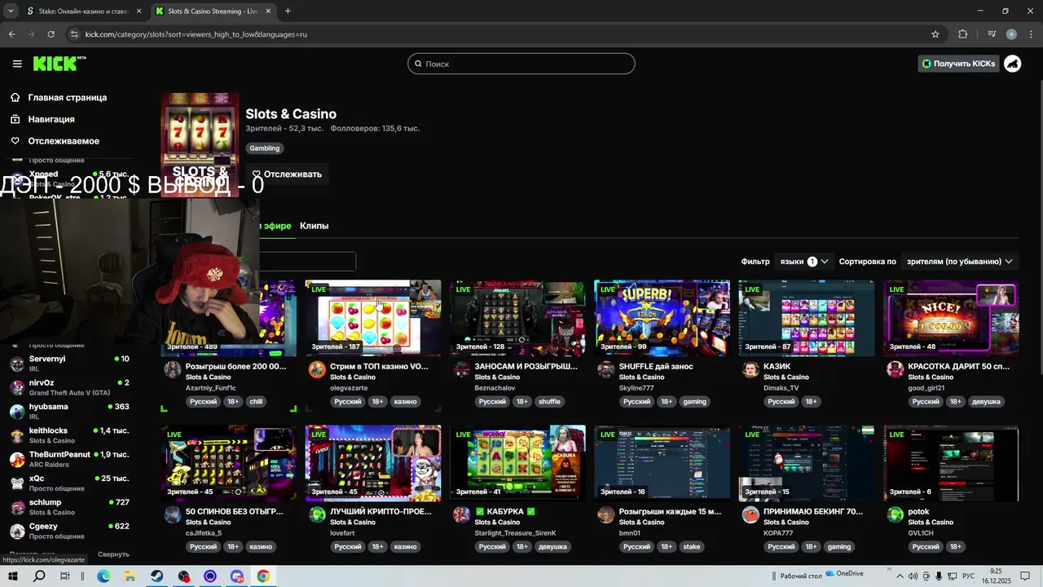Open Chrome media controls icon
The height and width of the screenshot is (587, 1043).
(992, 34)
